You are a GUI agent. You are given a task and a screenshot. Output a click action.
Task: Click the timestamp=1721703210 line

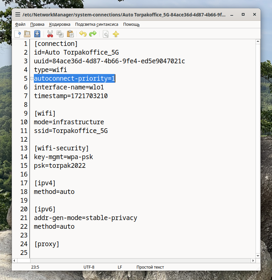point(71,96)
